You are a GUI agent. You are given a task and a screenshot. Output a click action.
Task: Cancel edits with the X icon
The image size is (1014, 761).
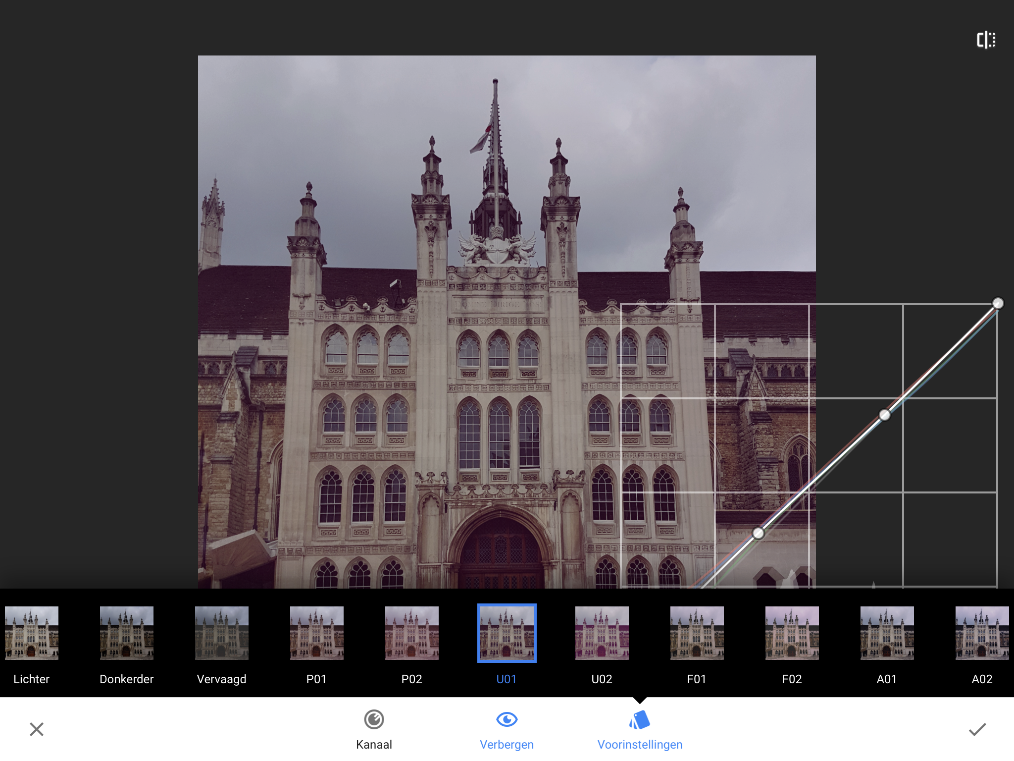[x=37, y=729]
